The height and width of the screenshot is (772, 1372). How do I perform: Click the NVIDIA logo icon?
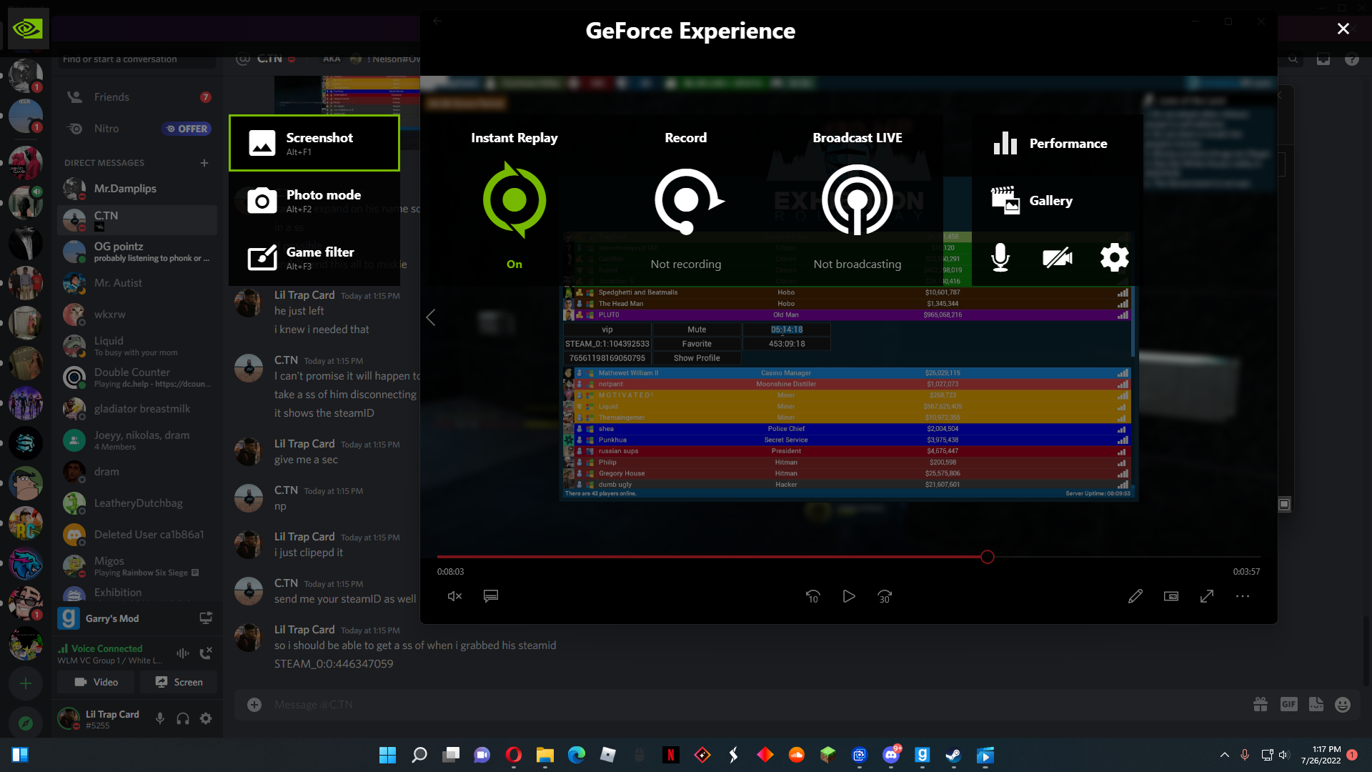point(28,29)
